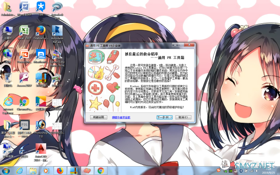Launch the Access 2007 desktop shortcut

tap(24, 80)
